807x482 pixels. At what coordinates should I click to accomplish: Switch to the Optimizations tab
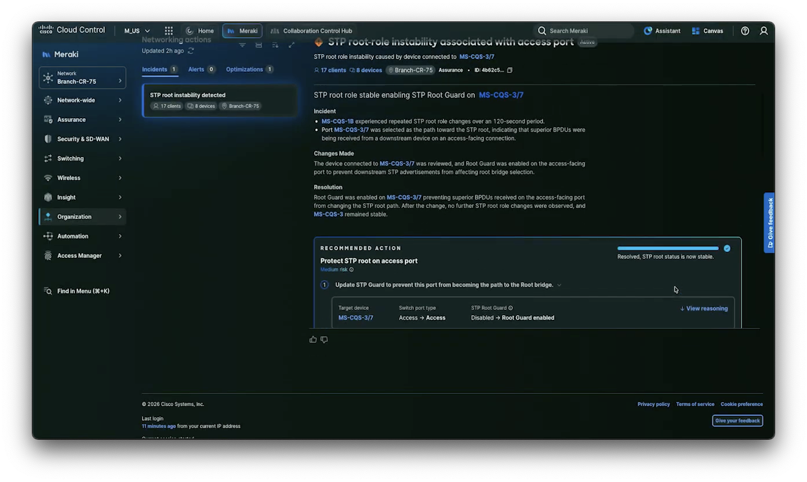(x=250, y=70)
